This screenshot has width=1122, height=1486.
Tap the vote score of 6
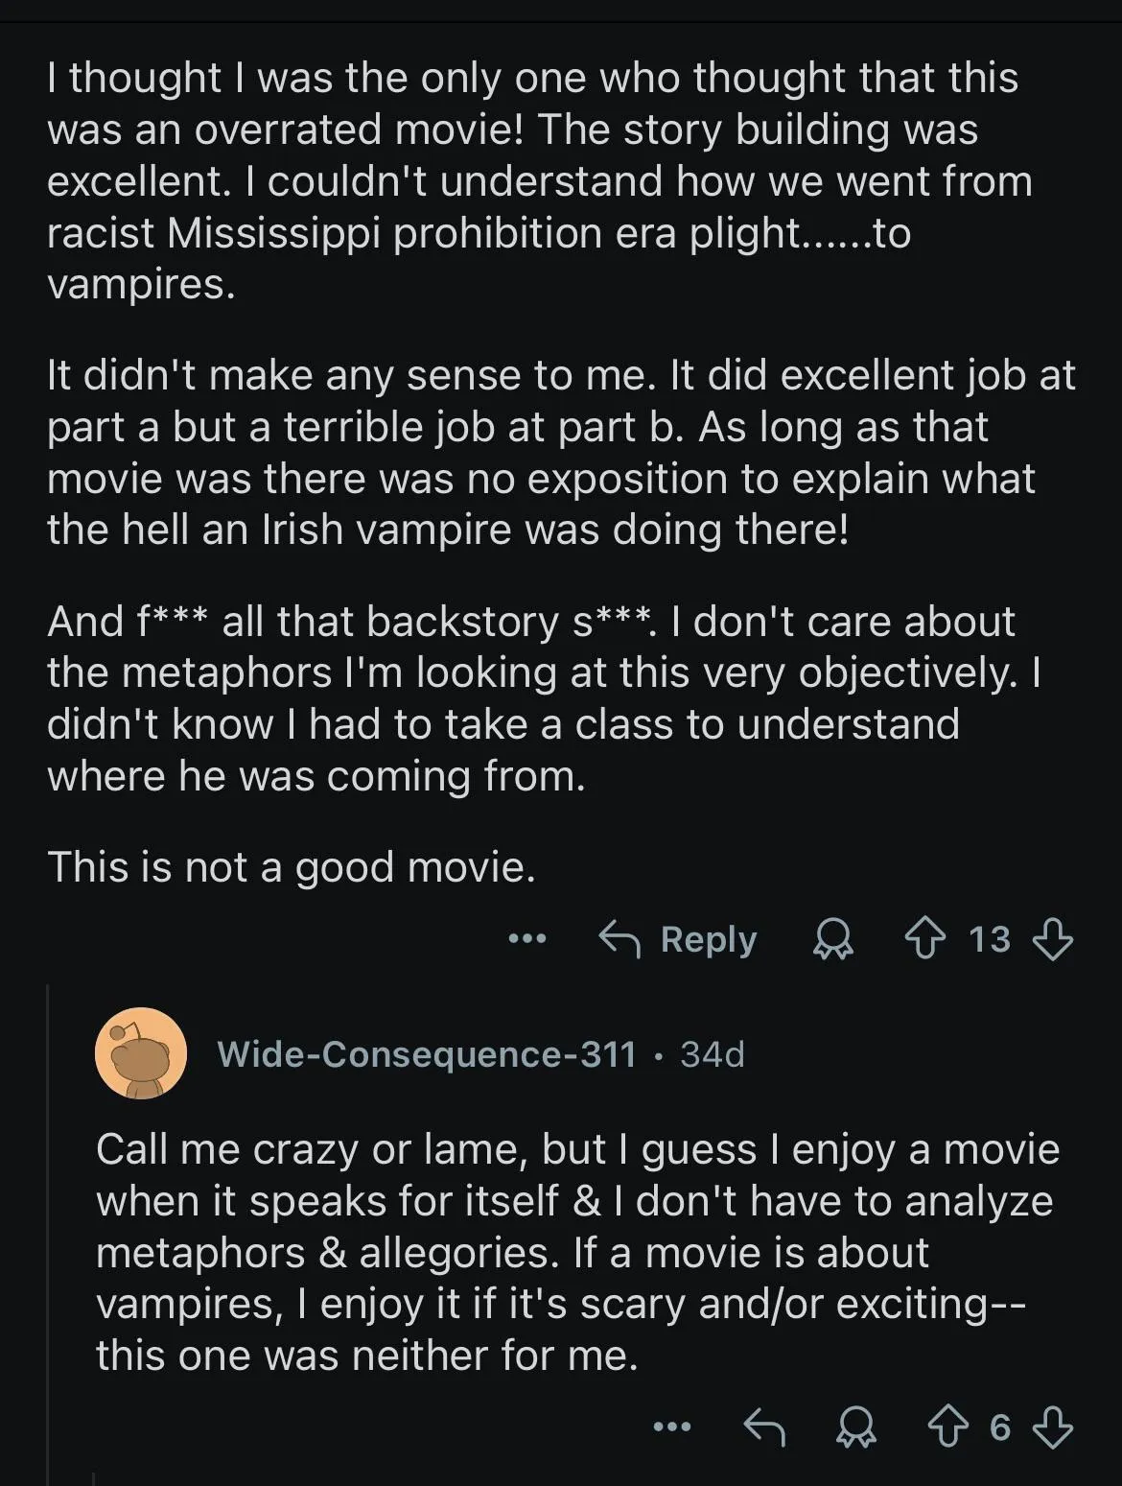coord(1000,1427)
